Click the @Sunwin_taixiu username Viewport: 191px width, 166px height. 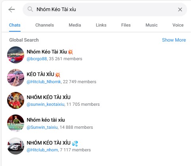point(42,127)
